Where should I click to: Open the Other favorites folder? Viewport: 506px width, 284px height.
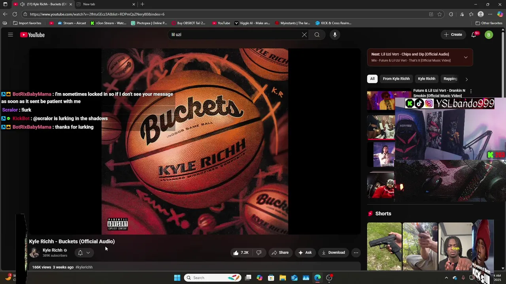(x=489, y=23)
